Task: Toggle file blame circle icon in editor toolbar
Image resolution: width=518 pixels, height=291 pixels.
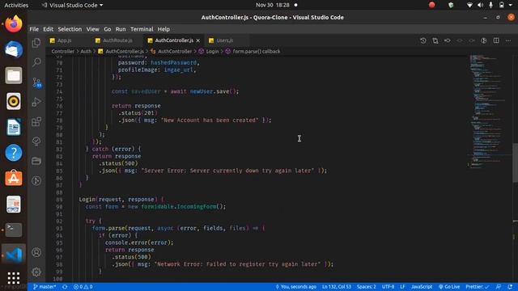Action: click(484, 40)
